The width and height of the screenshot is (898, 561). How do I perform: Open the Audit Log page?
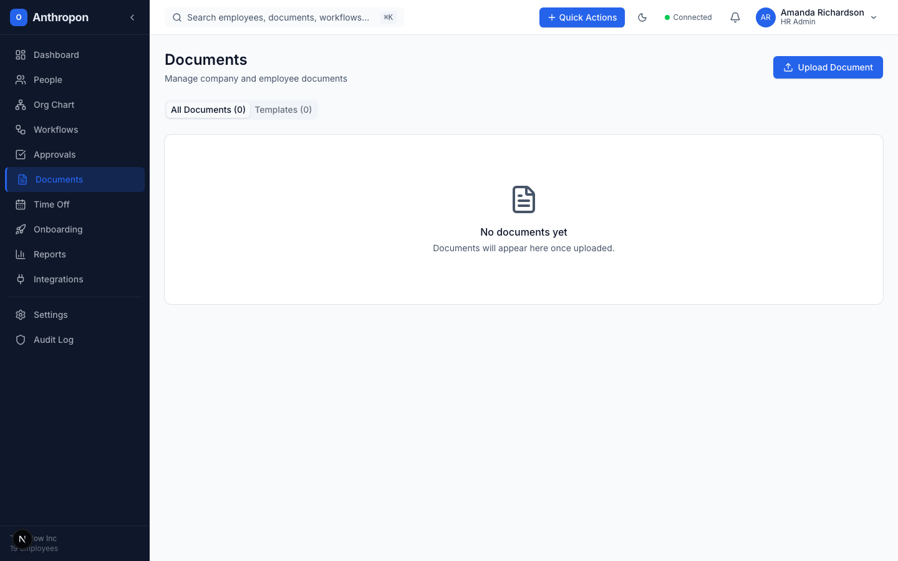tap(54, 340)
